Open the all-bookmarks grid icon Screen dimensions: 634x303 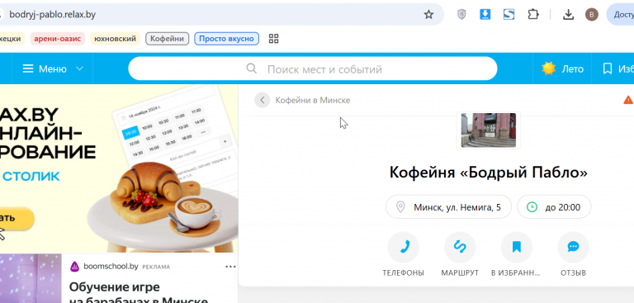(274, 39)
